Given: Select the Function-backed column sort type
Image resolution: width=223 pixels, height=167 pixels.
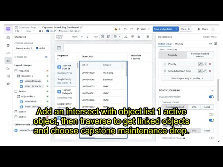Looking at the screenshot, I should (x=200, y=55).
